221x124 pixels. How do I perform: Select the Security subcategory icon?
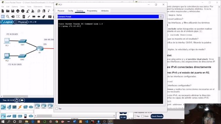point(25,116)
